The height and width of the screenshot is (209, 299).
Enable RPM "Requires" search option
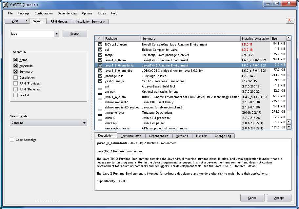(x=16, y=89)
